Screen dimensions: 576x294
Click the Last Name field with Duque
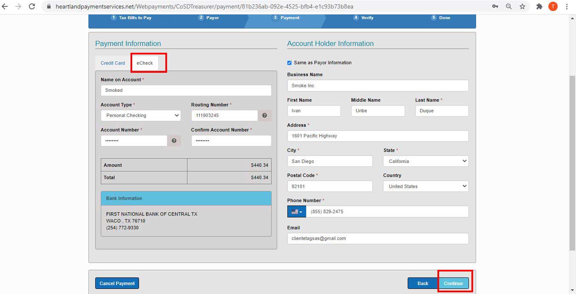pyautogui.click(x=442, y=111)
